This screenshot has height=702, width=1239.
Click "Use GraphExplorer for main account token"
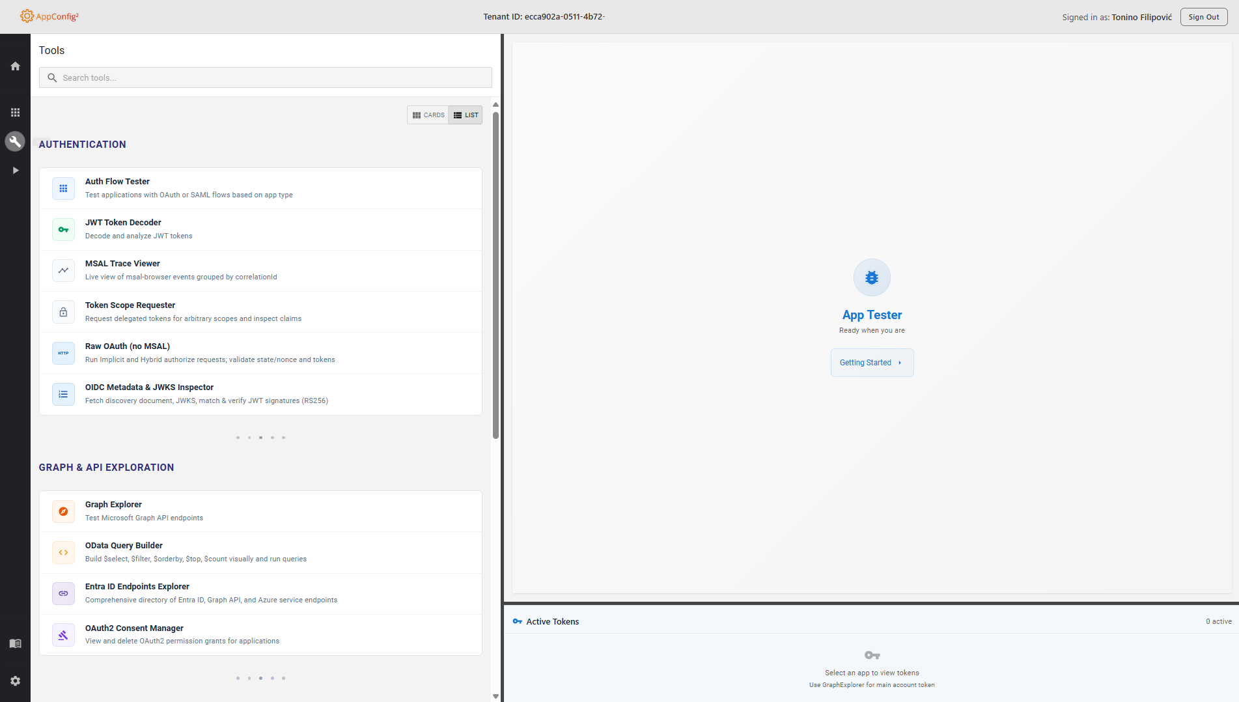tap(872, 684)
